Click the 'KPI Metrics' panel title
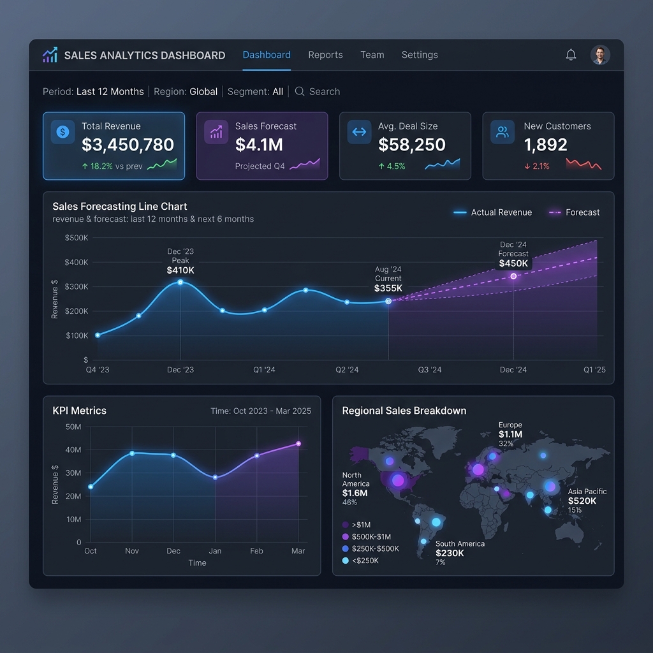 pyautogui.click(x=79, y=411)
